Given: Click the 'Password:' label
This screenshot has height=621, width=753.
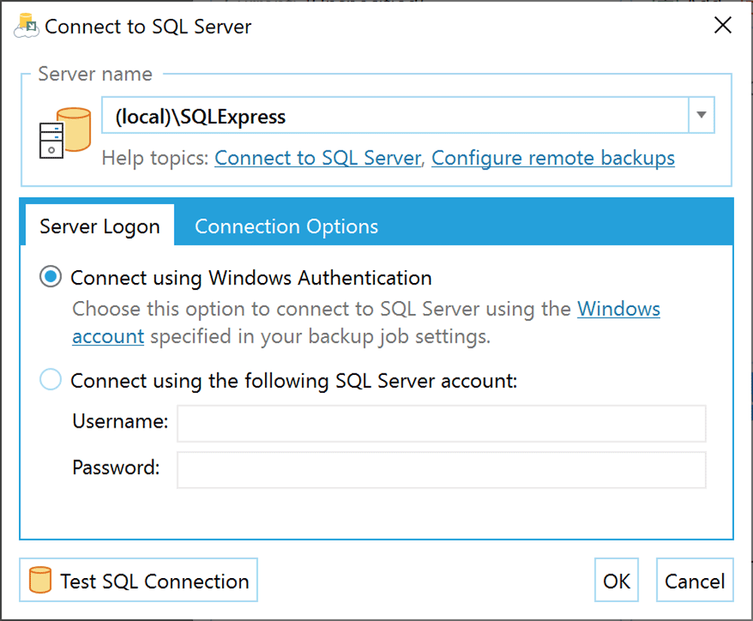Looking at the screenshot, I should point(116,467).
